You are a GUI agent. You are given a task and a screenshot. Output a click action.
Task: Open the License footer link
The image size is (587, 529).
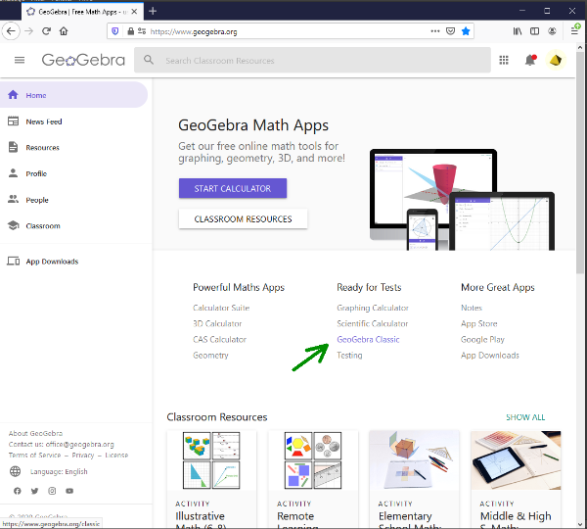point(116,455)
